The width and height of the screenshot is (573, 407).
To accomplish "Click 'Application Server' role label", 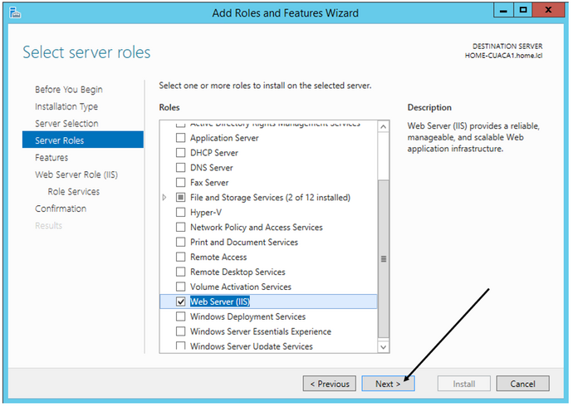I will [x=224, y=138].
